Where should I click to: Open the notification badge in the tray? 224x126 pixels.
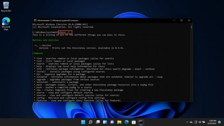[x=220, y=122]
